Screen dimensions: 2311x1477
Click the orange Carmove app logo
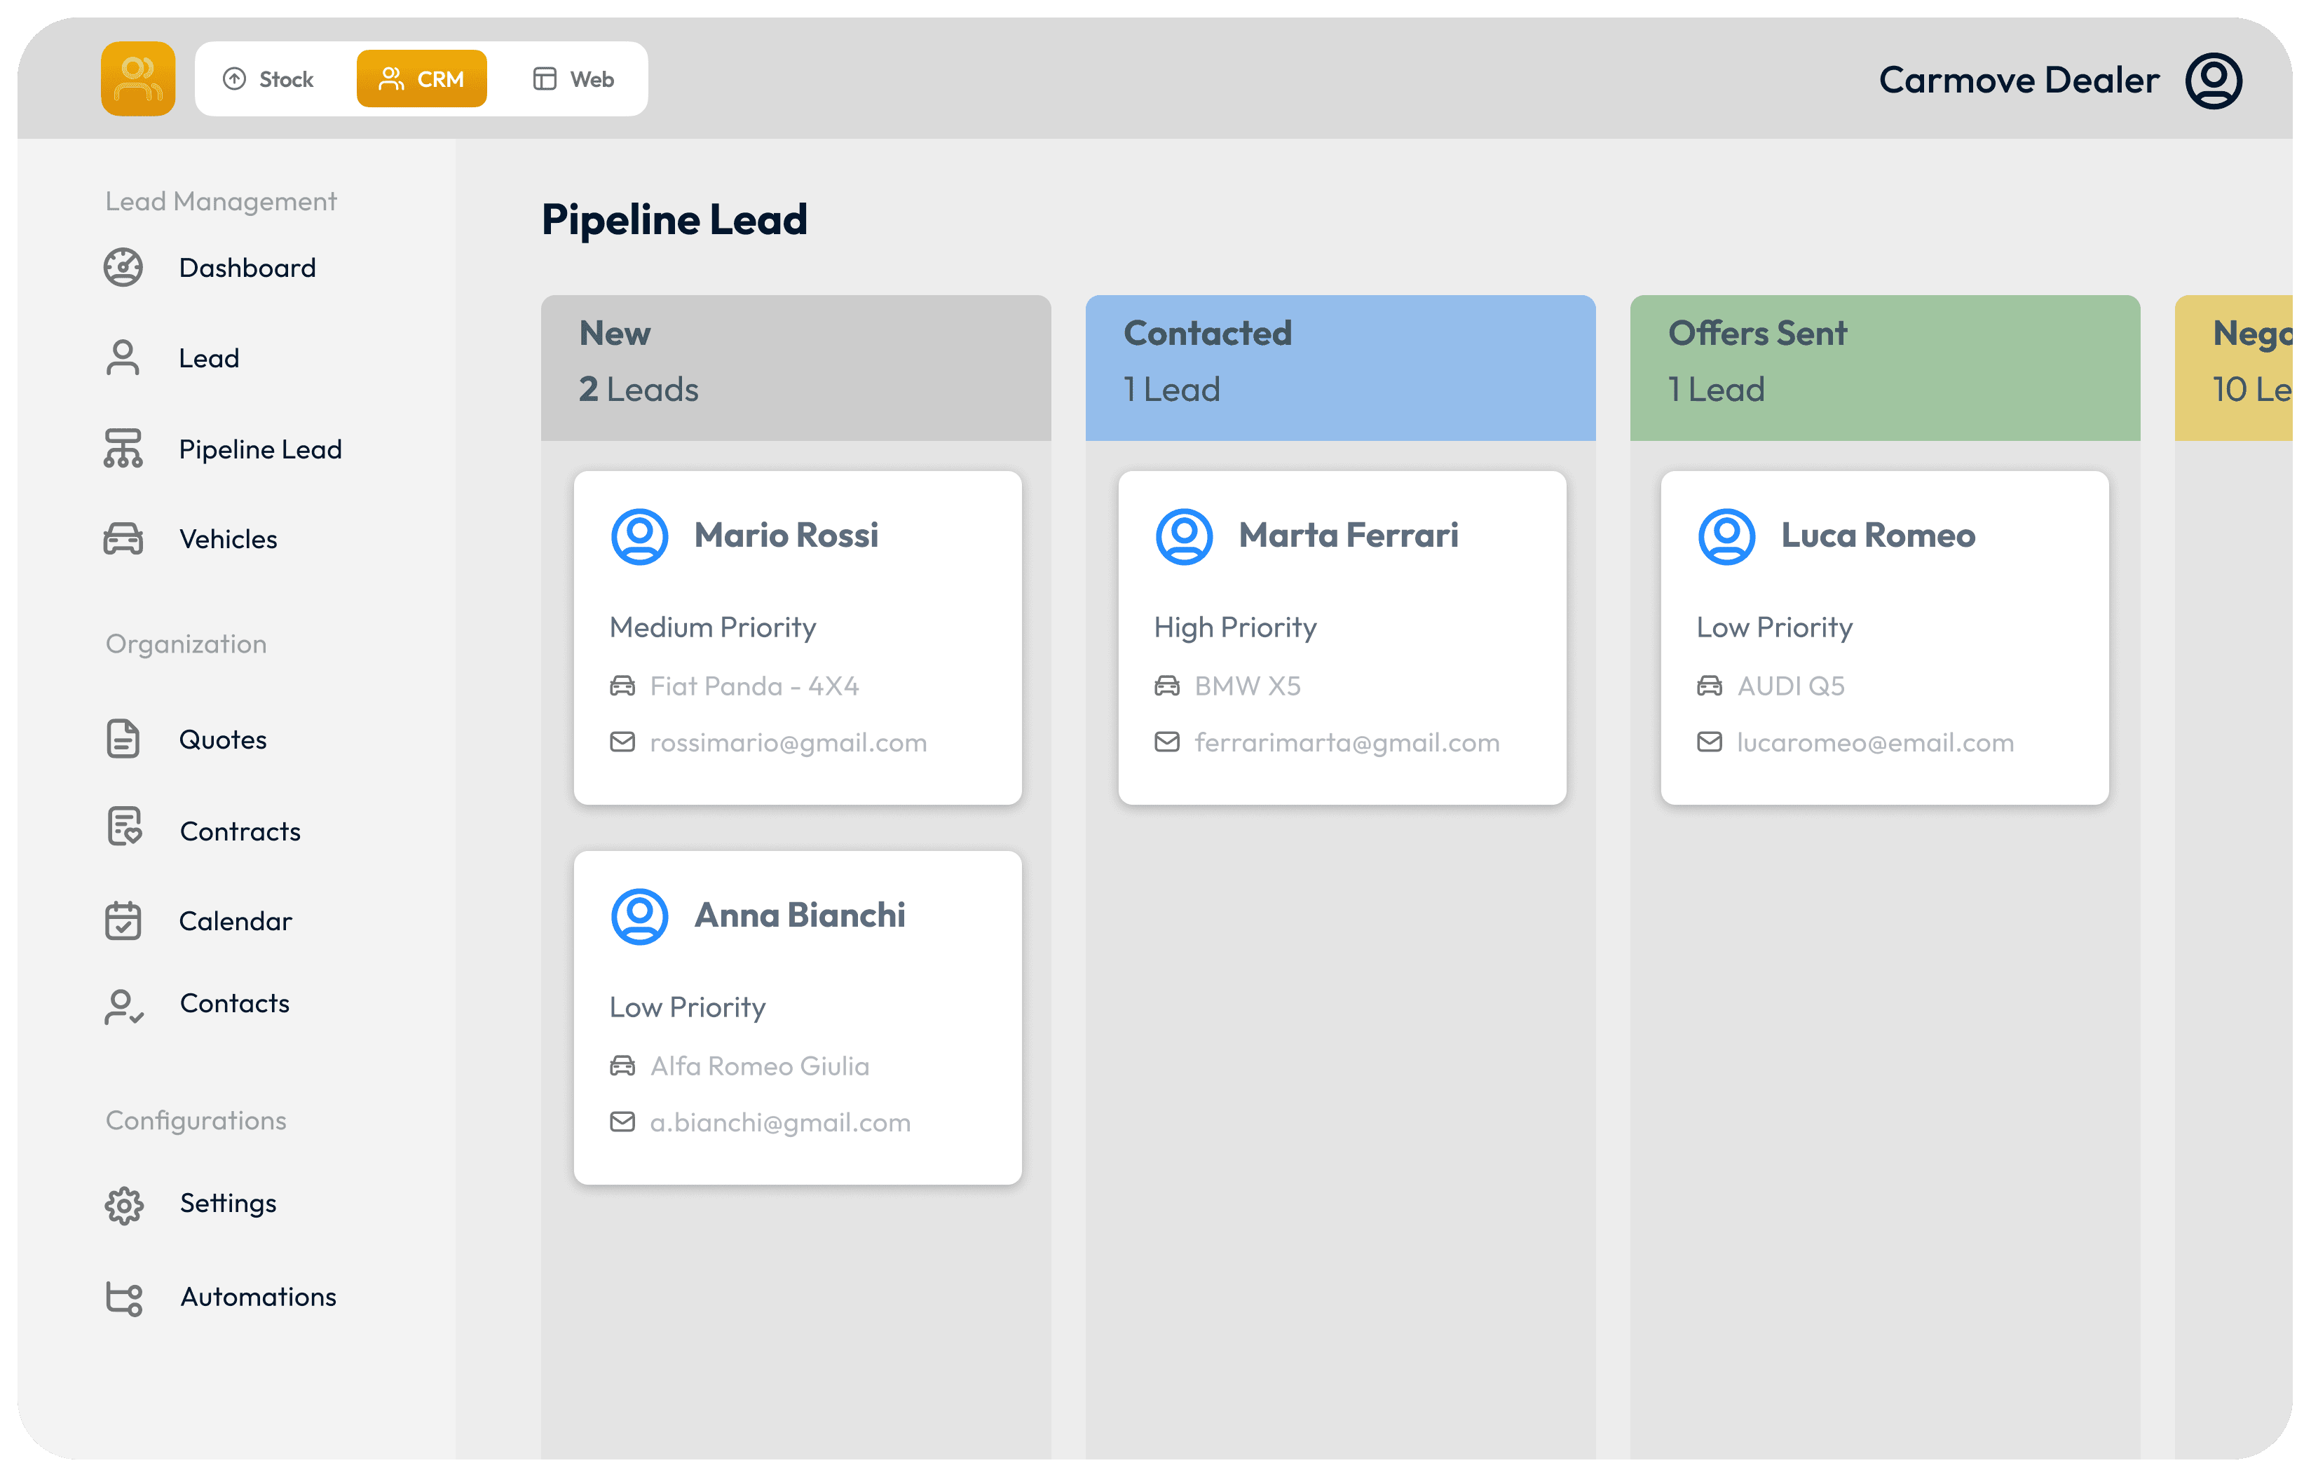point(138,79)
